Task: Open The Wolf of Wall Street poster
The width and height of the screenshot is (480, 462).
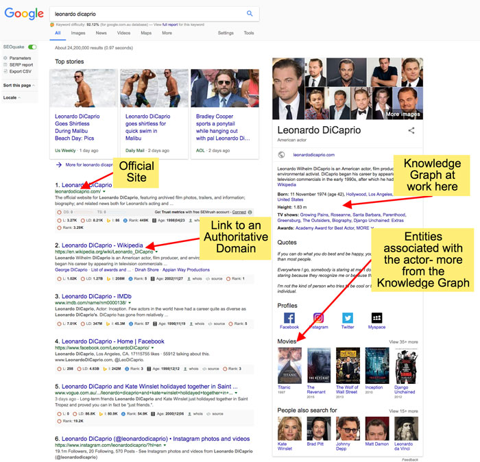Action: pos(348,365)
